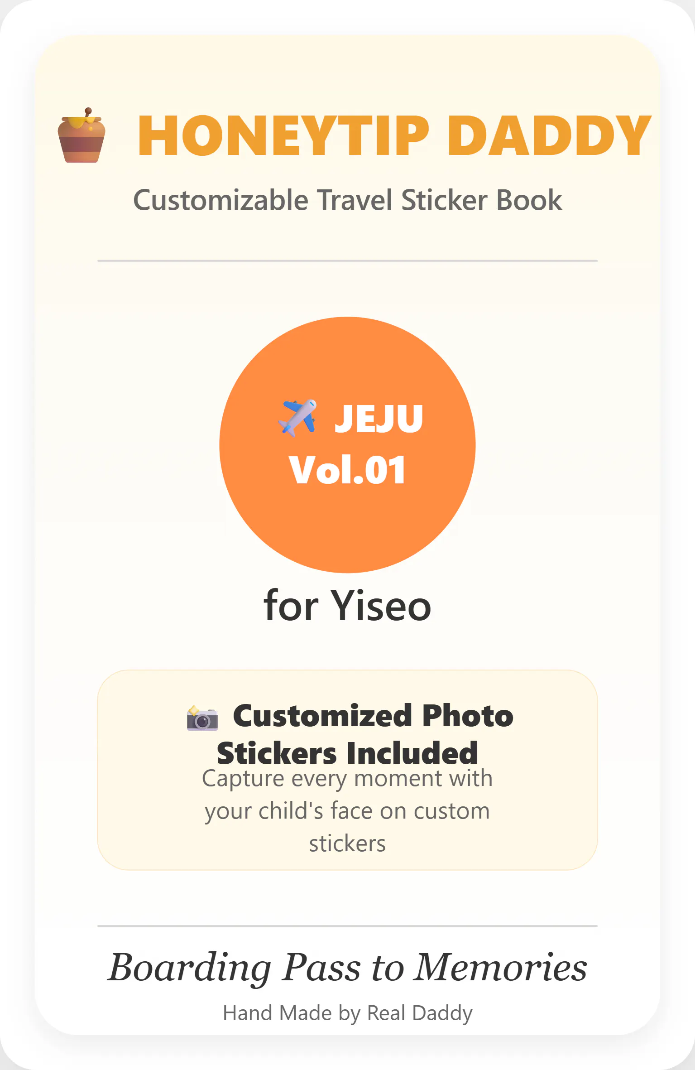Viewport: 695px width, 1070px height.
Task: Click the camera icon in the sticker box
Action: (x=202, y=718)
